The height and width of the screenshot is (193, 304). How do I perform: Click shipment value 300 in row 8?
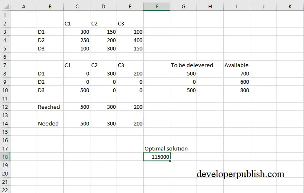pos(111,74)
